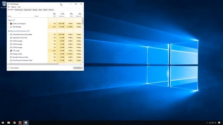Click the Status column header
Image resolution: width=223 pixels, height=125 pixels.
pos(41,15)
